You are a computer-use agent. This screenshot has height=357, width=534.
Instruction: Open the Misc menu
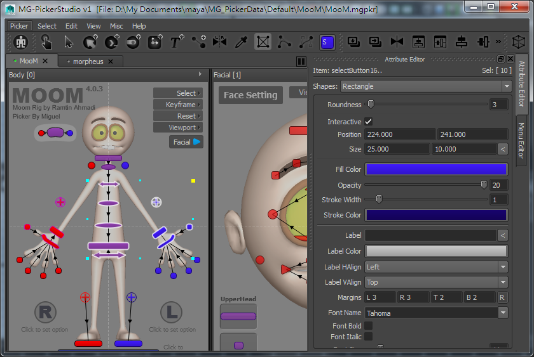(x=116, y=26)
